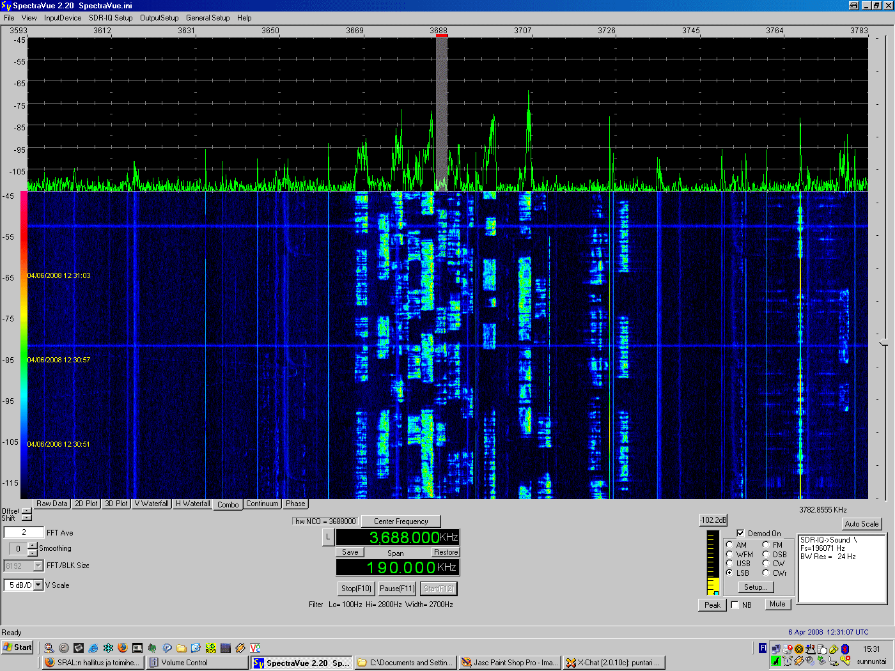
Task: Click the Bluetooth system tray icon
Action: [844, 649]
